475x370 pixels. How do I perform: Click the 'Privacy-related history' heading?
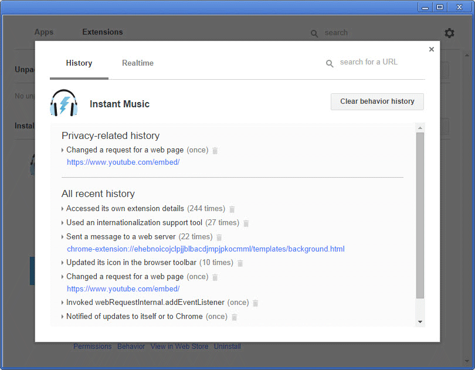point(111,136)
